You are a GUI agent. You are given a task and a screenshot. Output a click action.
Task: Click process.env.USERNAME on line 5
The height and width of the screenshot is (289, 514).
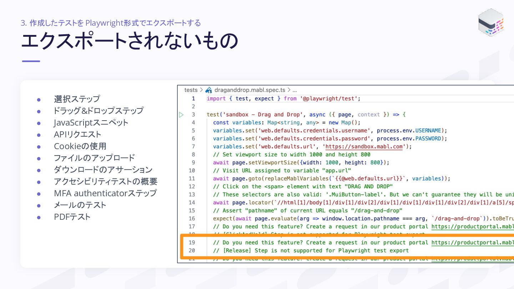point(409,131)
